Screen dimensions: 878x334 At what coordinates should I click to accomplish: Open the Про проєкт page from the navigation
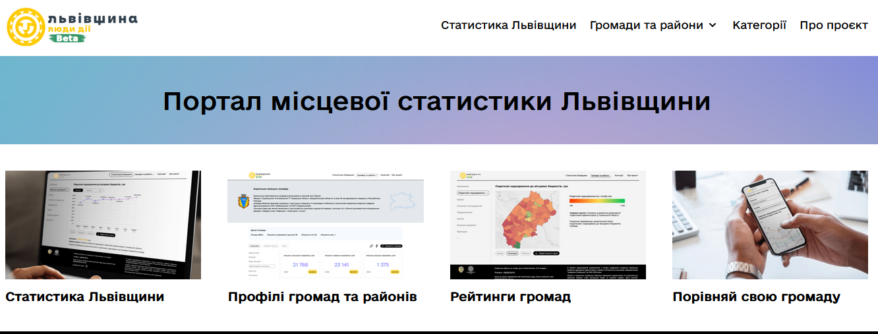pos(834,26)
